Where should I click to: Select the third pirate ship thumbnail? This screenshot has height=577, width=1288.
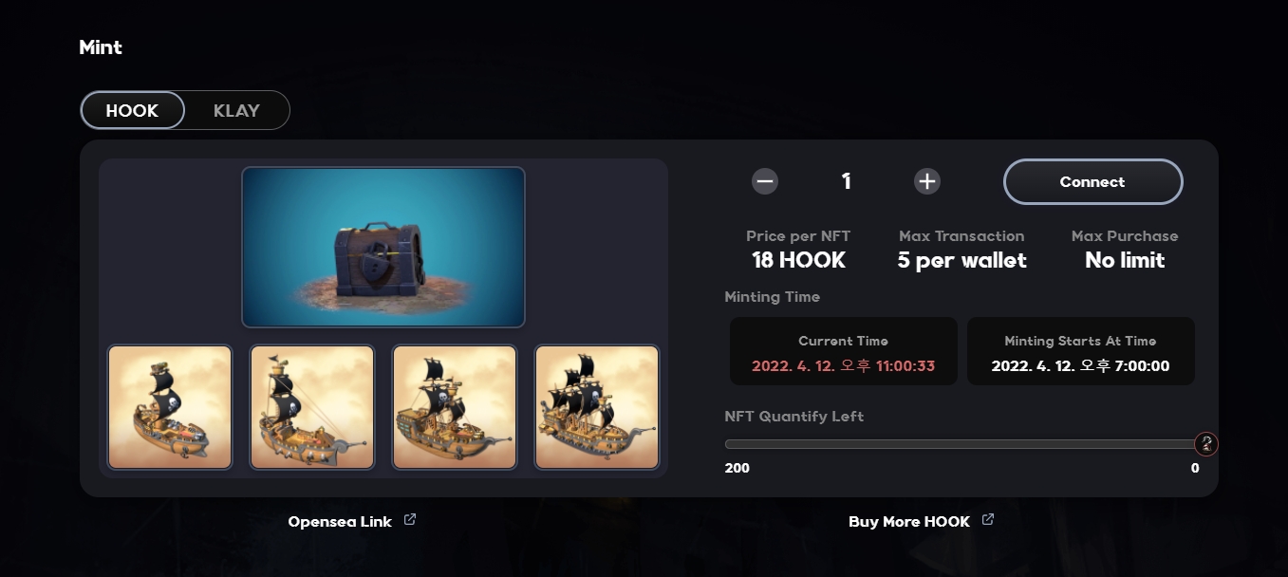455,407
